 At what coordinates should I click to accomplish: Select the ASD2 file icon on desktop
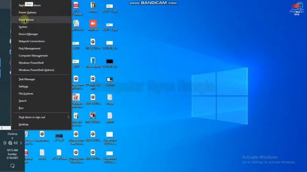(76, 64)
